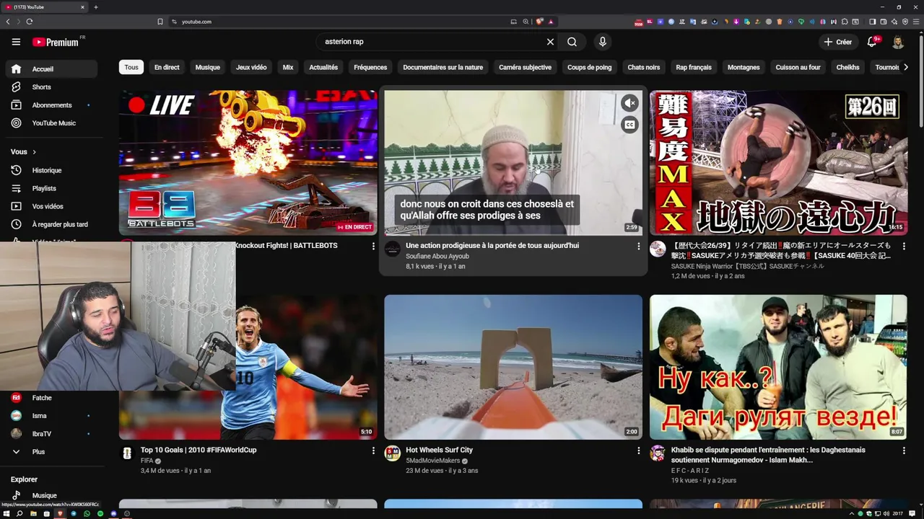
Task: Open options for Hot Wheels Surf City
Action: click(x=638, y=451)
